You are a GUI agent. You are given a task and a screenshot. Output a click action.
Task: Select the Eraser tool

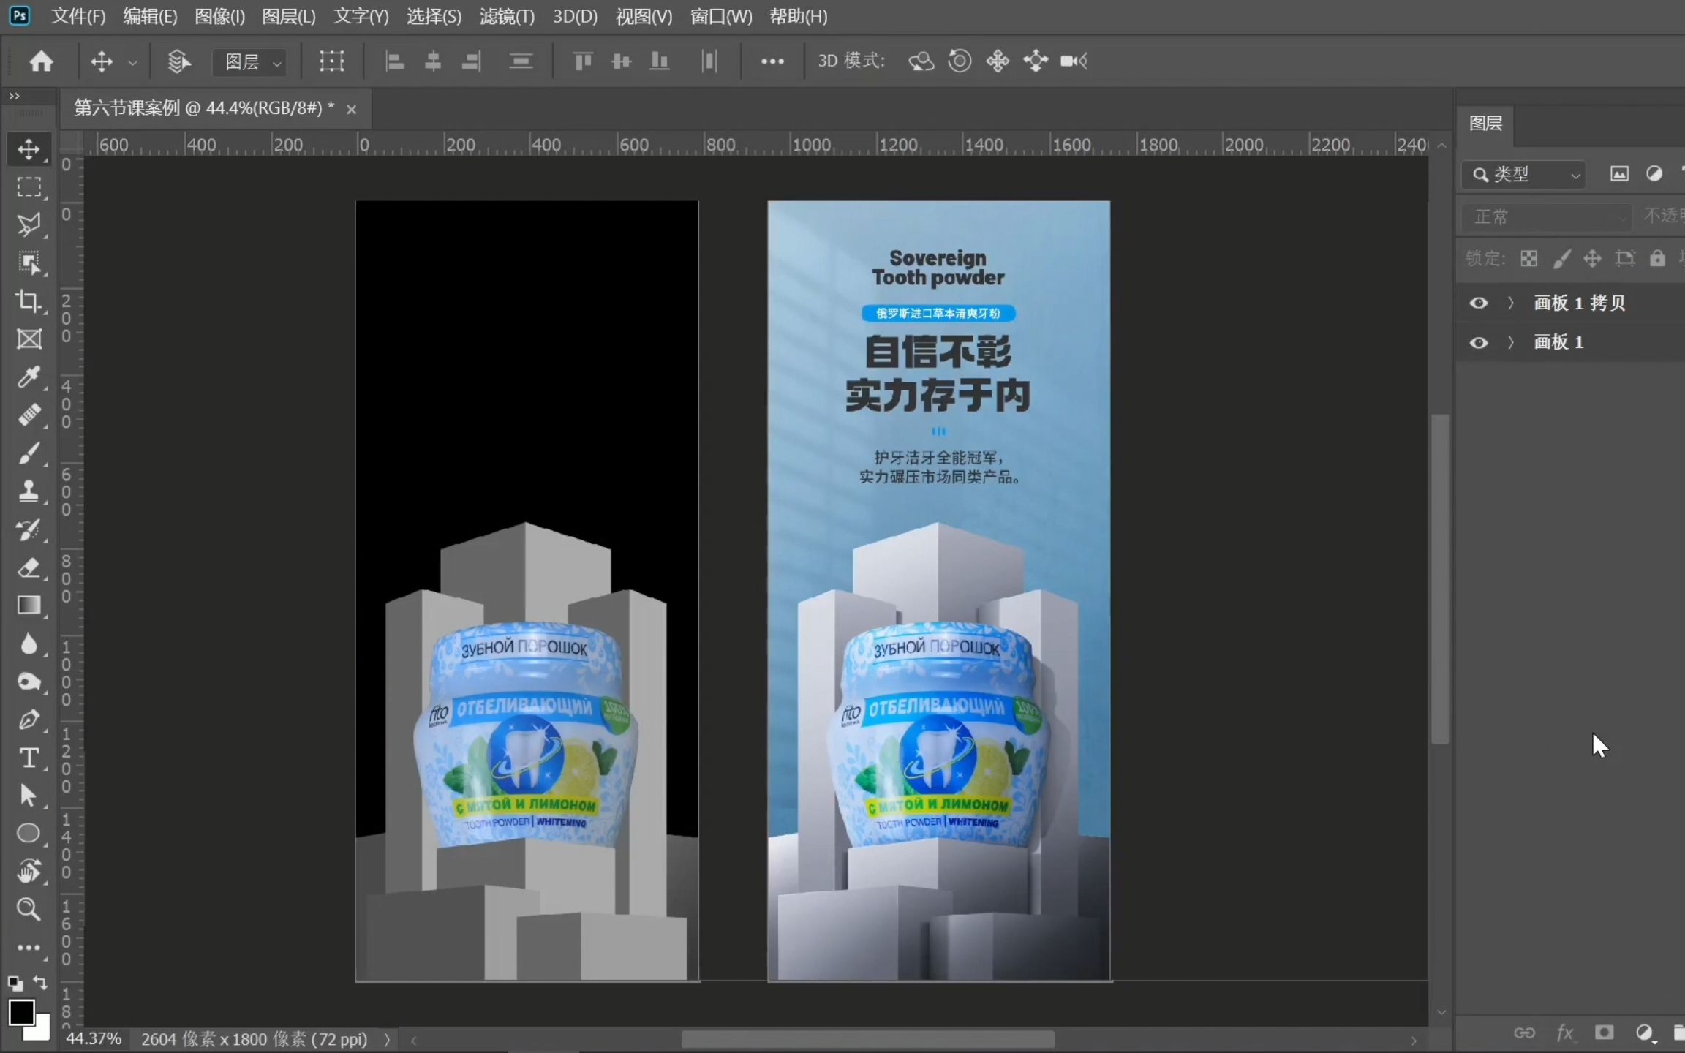tap(29, 567)
